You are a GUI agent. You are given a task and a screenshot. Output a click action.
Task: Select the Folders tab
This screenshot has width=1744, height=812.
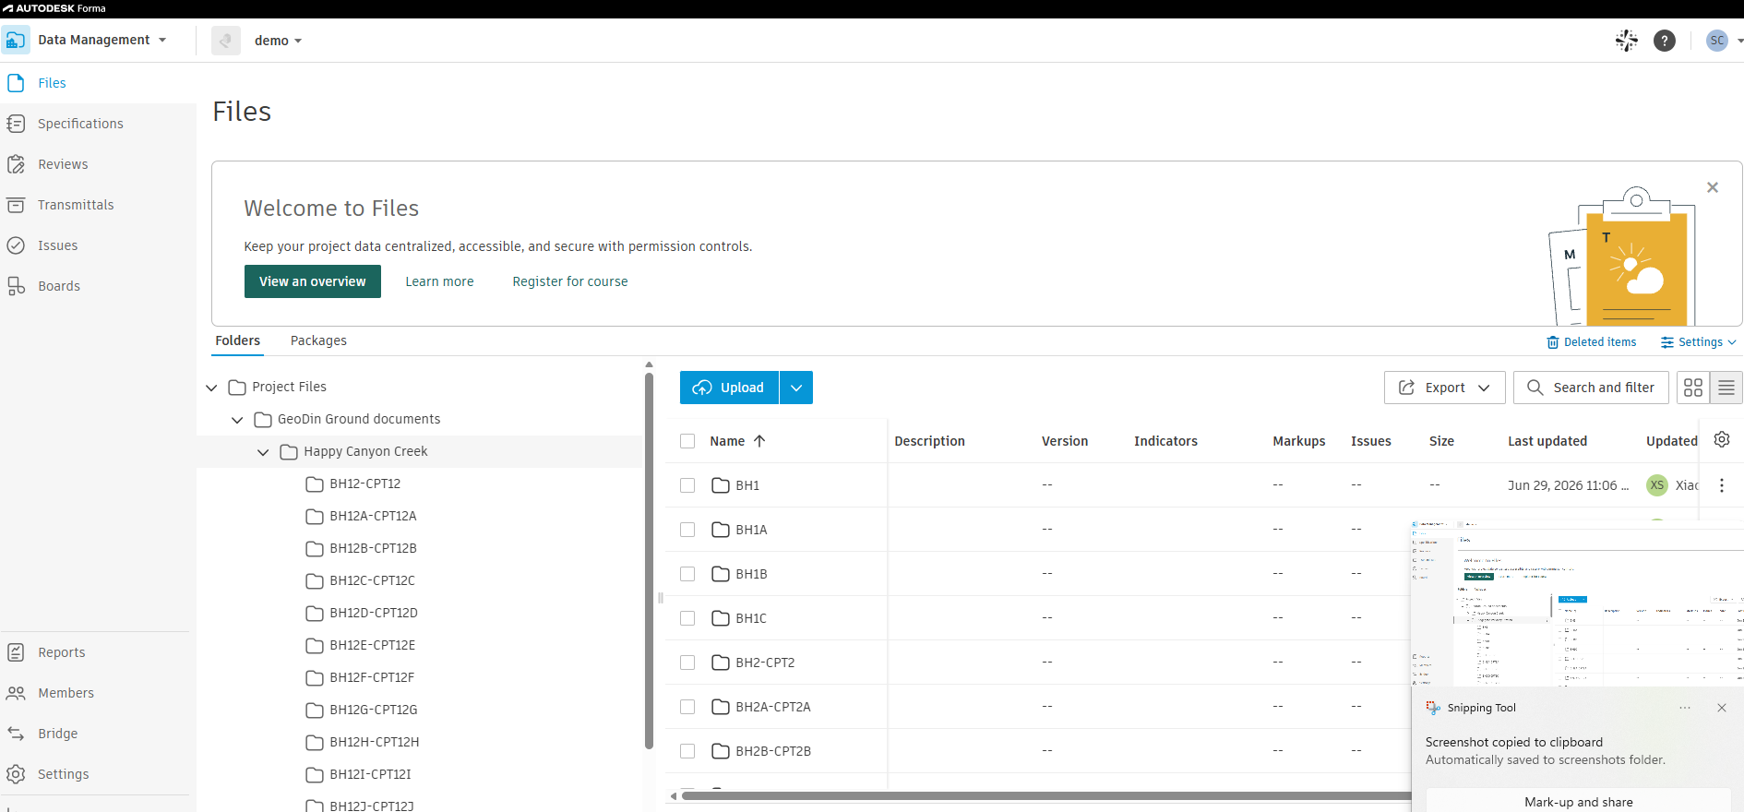(238, 340)
